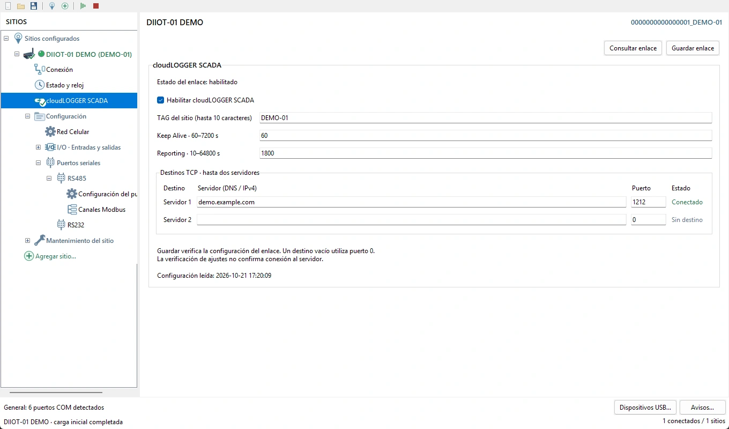Click the new file toolbar icon
Image resolution: width=729 pixels, height=429 pixels.
click(8, 6)
